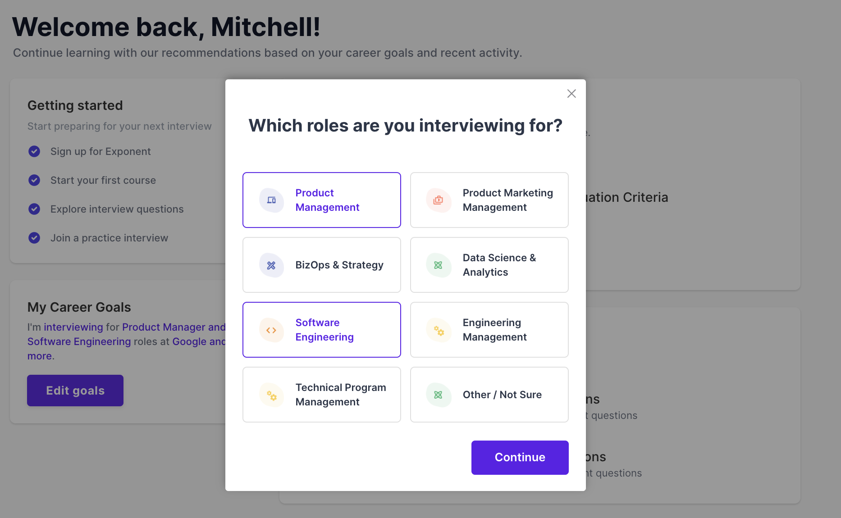Click the BizOps & Strategy icon
The width and height of the screenshot is (841, 518).
coord(271,265)
